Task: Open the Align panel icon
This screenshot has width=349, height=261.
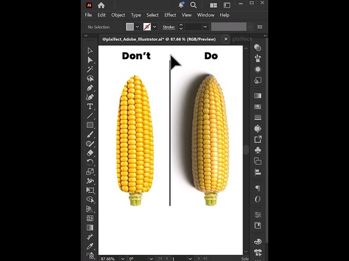Action: tap(258, 172)
